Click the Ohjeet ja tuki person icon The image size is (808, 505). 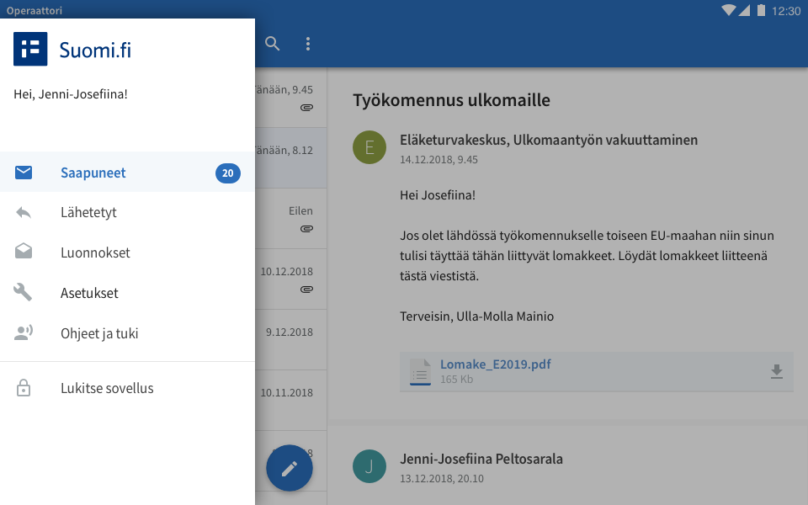pyautogui.click(x=24, y=332)
